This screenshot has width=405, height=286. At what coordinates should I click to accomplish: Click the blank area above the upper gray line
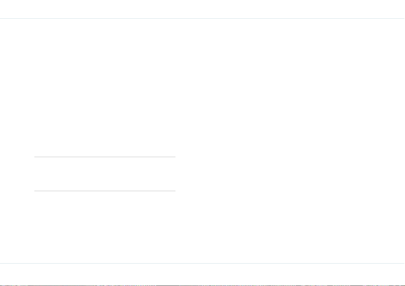[x=105, y=88]
